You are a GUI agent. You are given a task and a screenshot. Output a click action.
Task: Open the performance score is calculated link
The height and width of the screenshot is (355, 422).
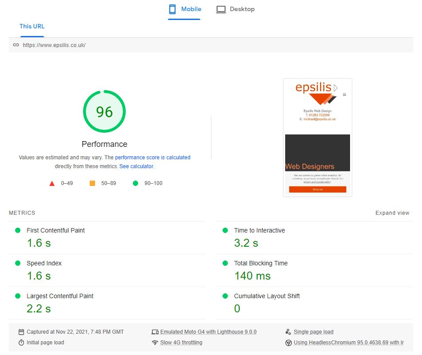[153, 158]
